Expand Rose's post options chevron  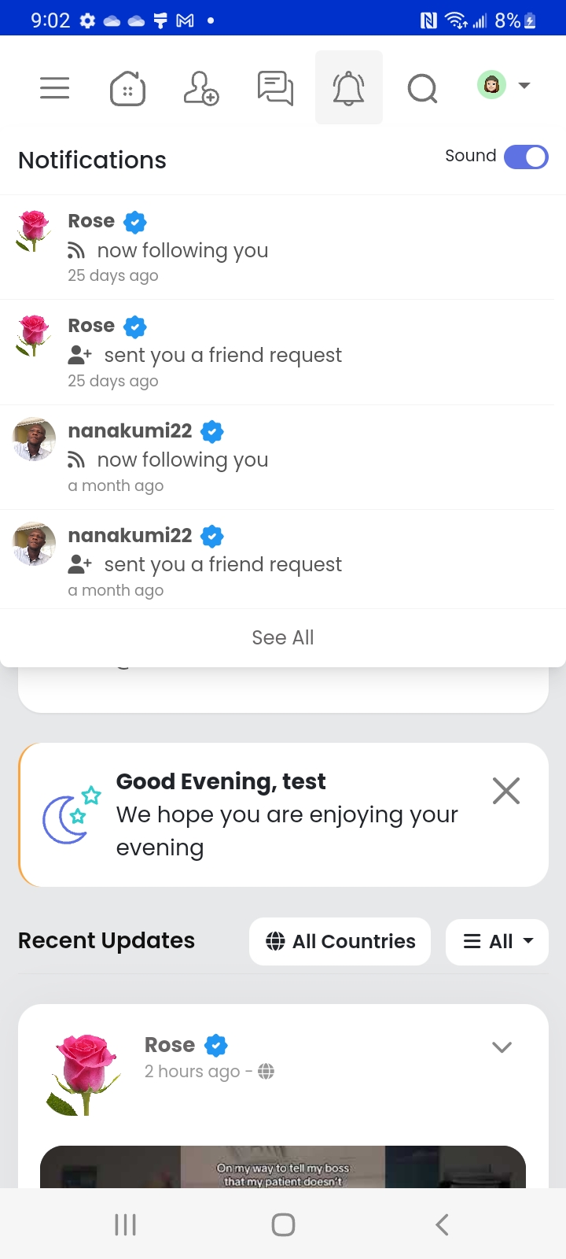pyautogui.click(x=502, y=1047)
